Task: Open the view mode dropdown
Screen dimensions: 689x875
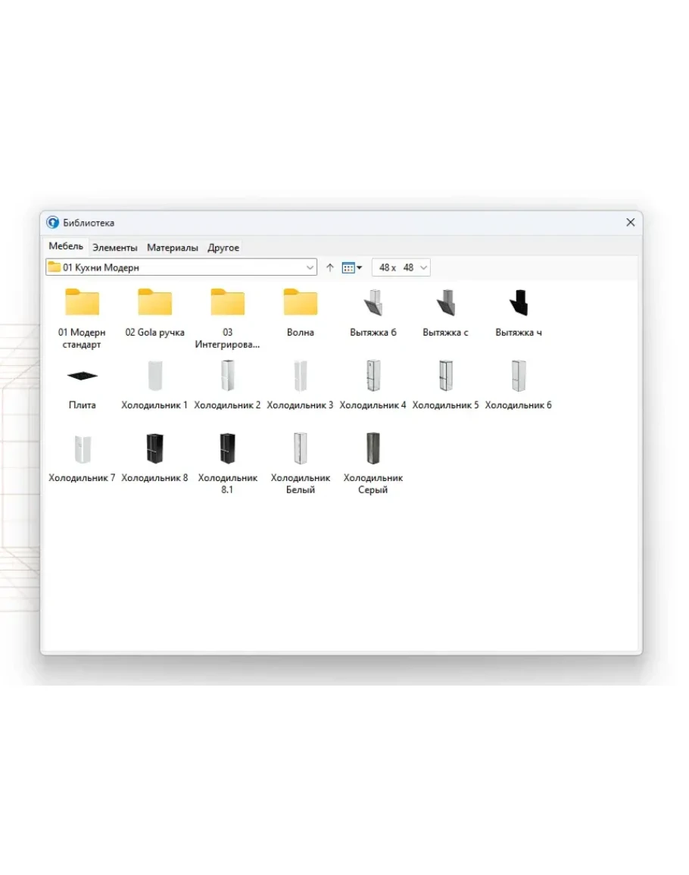Action: pyautogui.click(x=352, y=267)
